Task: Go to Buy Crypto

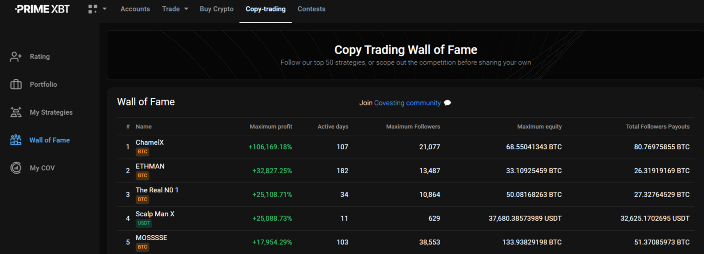Action: click(217, 9)
